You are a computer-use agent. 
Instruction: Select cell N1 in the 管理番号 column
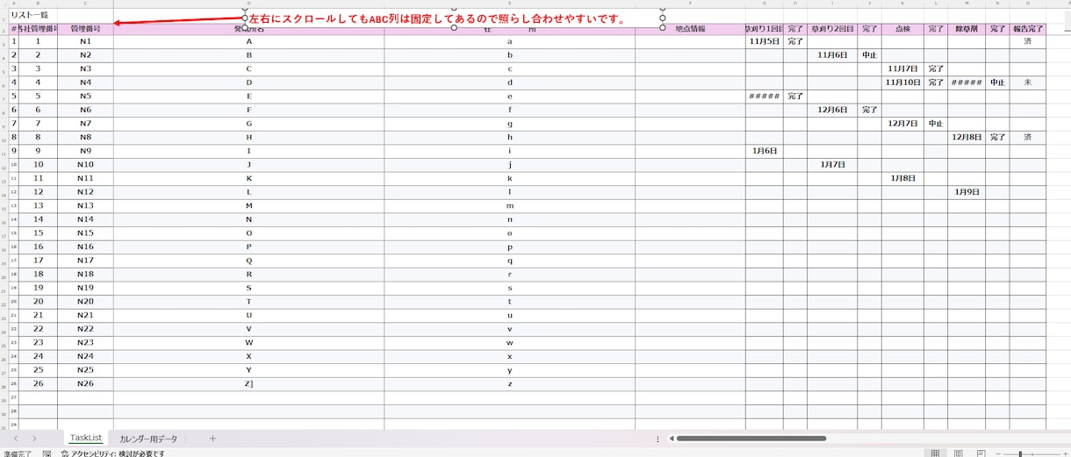point(85,41)
